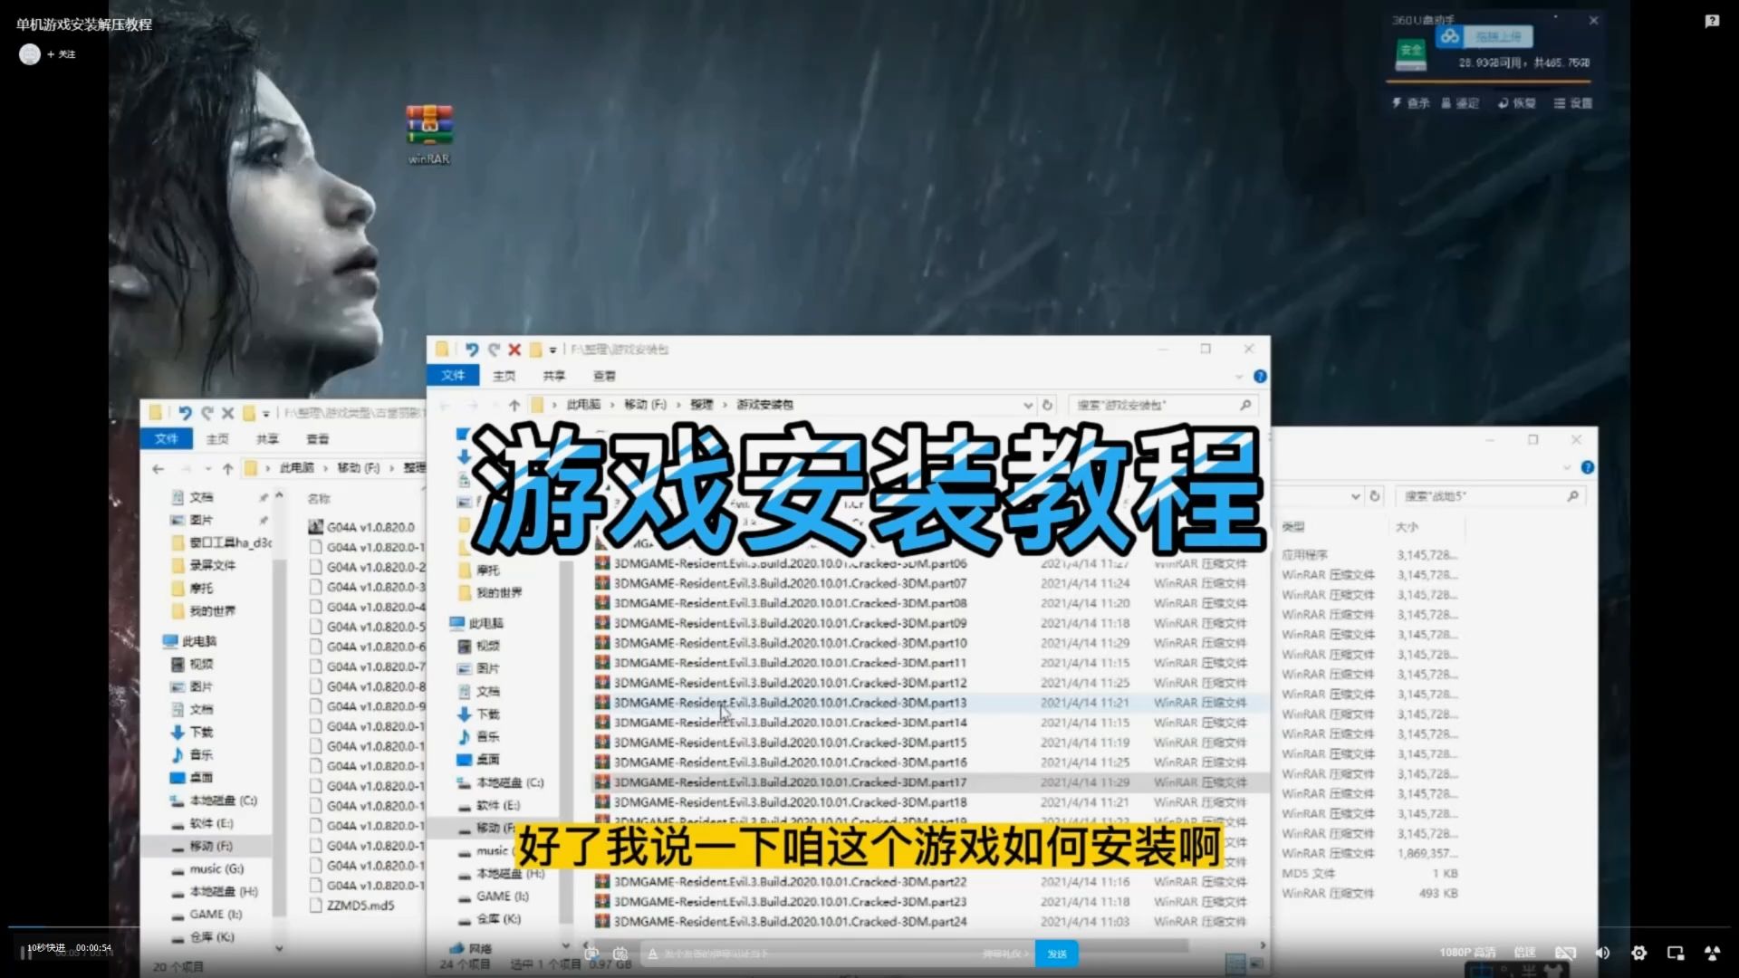
Task: Click the danmaku comment input field
Action: coord(838,954)
